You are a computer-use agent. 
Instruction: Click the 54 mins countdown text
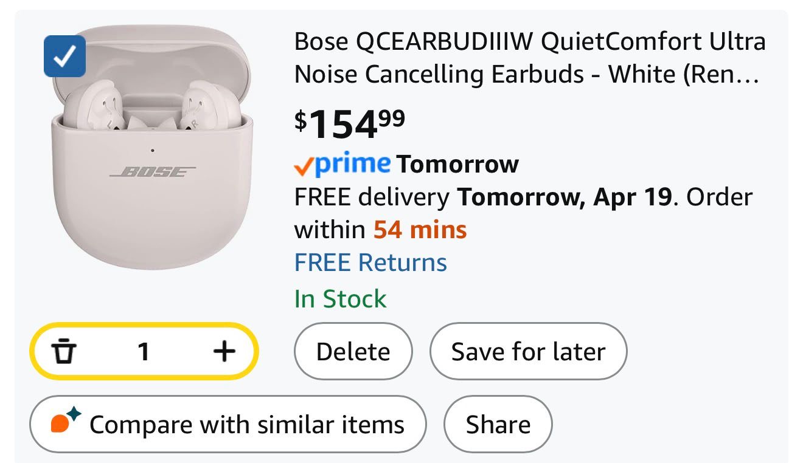click(420, 230)
